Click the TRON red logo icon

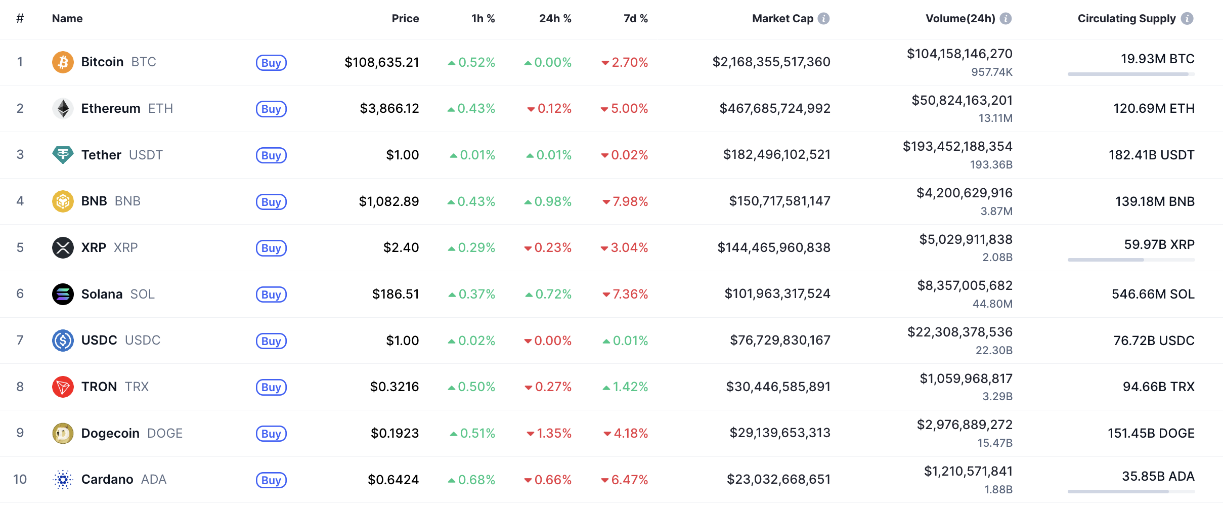[63, 387]
